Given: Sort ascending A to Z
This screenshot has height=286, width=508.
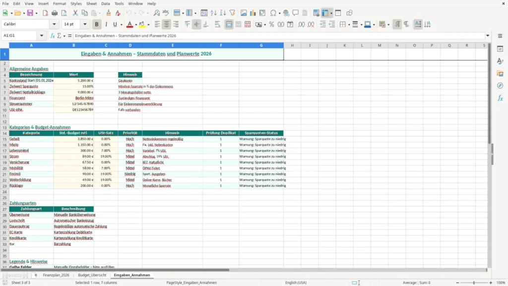Looking at the screenshot, I should tap(213, 13).
